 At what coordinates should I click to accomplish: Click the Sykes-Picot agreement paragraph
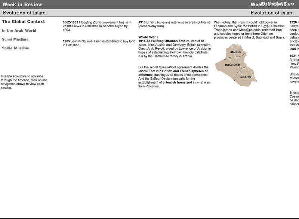(174, 77)
